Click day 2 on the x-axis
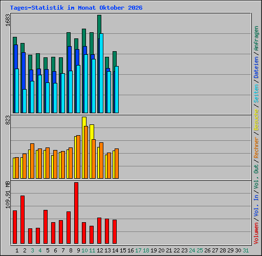Screen dimensions: 262x256 (25, 250)
